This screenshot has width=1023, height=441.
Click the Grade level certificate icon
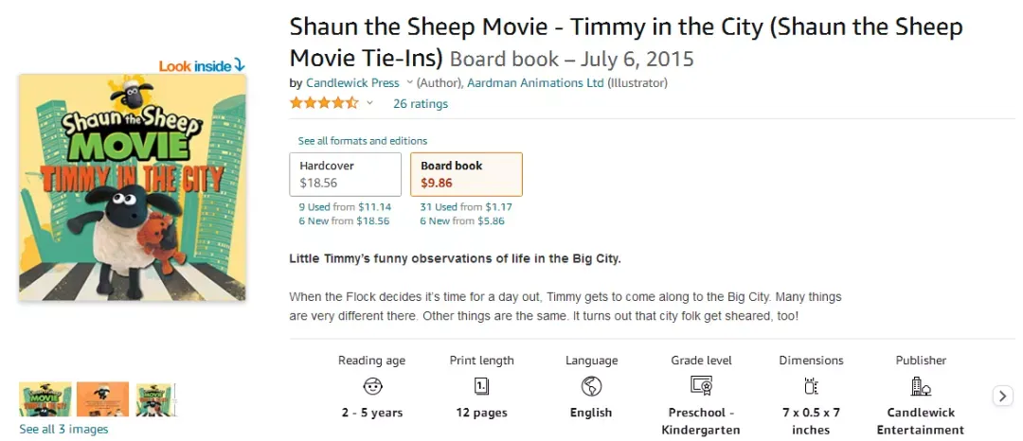pos(701,386)
